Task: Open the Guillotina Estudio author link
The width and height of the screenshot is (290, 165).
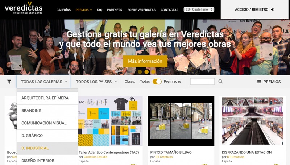Action: pyautogui.click(x=96, y=157)
